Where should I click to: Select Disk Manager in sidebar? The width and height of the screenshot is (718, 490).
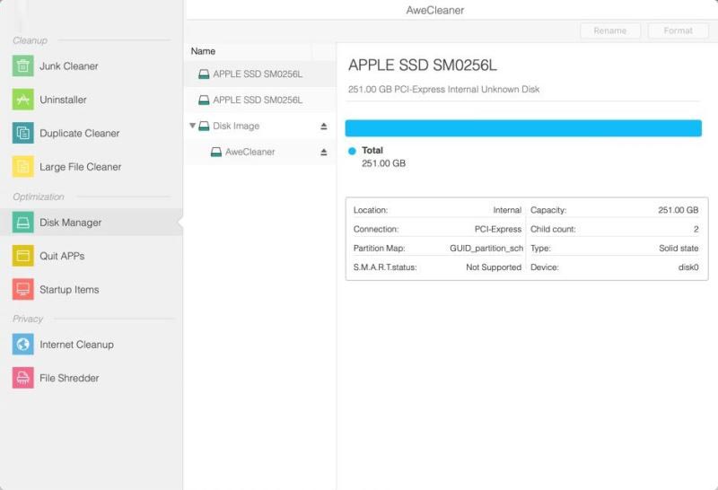[x=92, y=222]
